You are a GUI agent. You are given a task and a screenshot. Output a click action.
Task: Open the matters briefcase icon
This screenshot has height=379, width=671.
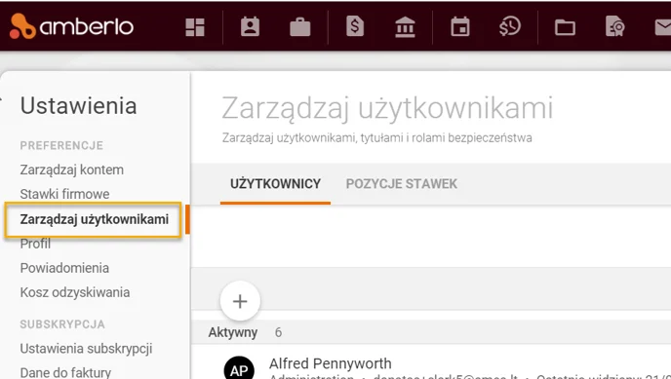coord(300,27)
